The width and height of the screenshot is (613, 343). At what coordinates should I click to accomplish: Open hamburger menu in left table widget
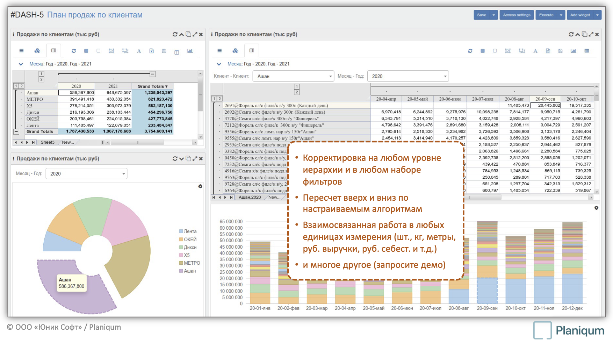[x=21, y=51]
